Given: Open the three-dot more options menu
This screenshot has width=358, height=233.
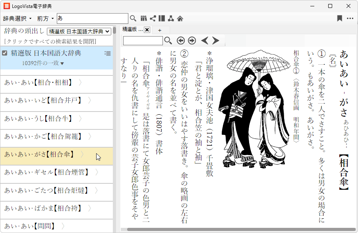Looking at the screenshot, I should point(350,18).
